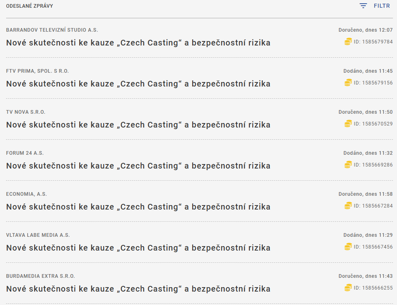Open the Vltava Labe Media message subject

(x=138, y=248)
